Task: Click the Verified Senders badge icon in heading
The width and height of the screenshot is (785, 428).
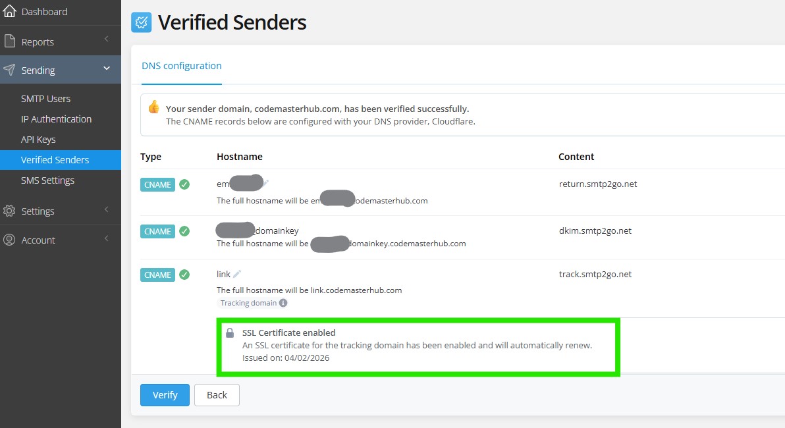Action: click(141, 22)
